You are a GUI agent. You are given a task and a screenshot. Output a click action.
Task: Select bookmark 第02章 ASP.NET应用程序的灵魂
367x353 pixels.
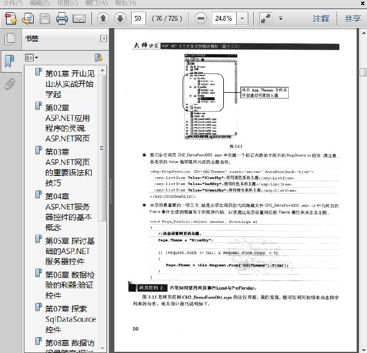(68, 123)
